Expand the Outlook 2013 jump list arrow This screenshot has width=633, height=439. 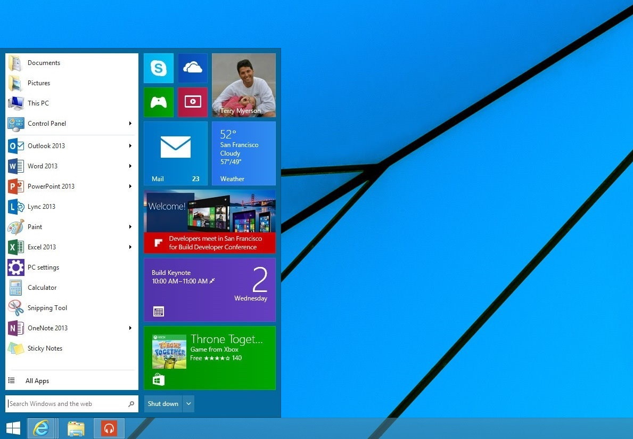coord(130,146)
